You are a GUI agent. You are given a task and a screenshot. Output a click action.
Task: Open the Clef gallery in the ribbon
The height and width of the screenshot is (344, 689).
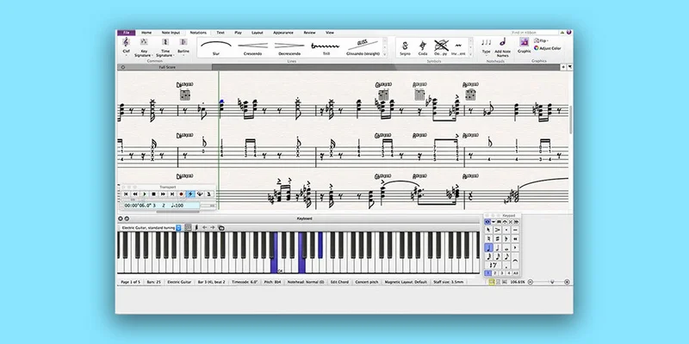click(126, 46)
